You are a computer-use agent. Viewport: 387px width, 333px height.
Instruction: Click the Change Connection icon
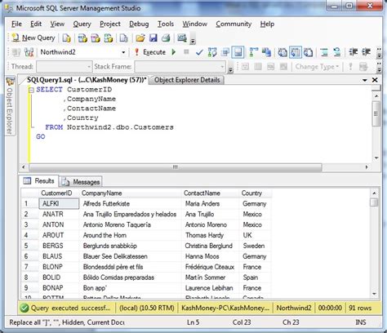(x=29, y=52)
